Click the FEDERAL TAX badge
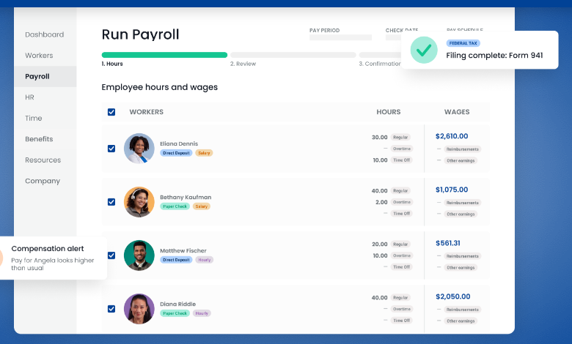Image resolution: width=572 pixels, height=344 pixels. coord(463,43)
